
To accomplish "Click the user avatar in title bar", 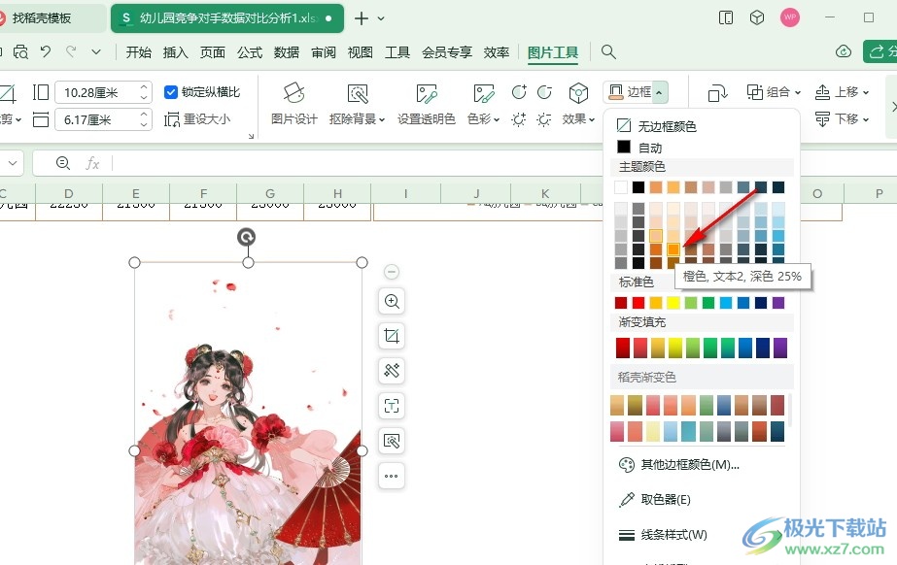I will click(790, 17).
